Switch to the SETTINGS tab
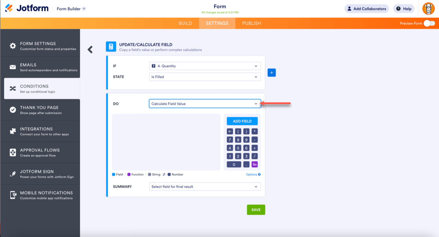 (217, 23)
